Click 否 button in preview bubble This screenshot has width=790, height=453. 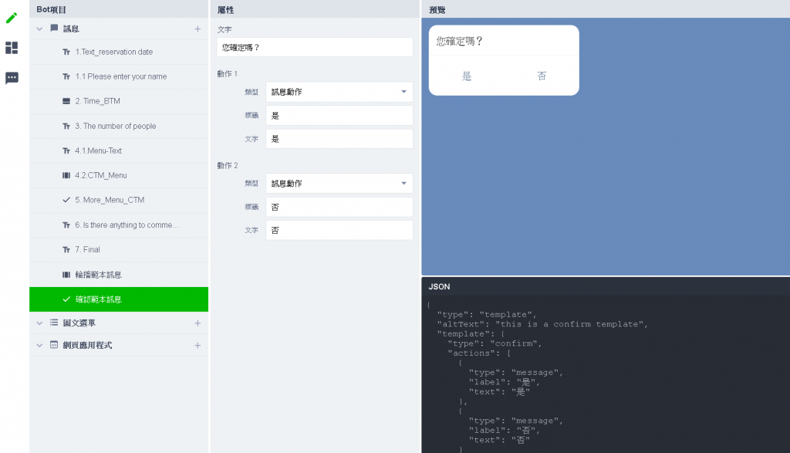pos(542,76)
